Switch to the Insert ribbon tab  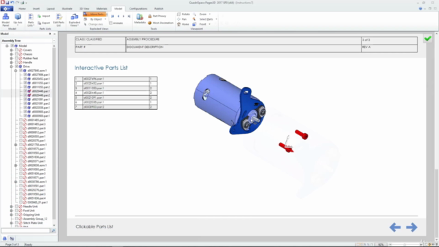pyautogui.click(x=36, y=9)
